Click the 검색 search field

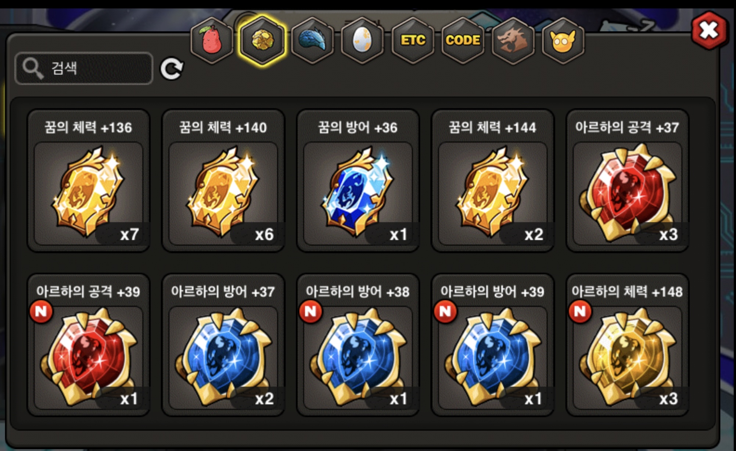coord(84,68)
